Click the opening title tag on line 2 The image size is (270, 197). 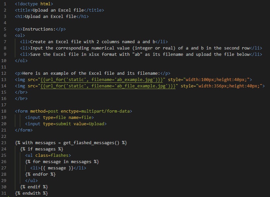(24, 10)
